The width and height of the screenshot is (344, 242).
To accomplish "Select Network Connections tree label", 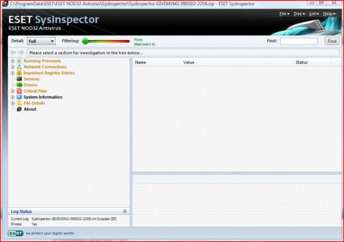I will pyautogui.click(x=45, y=67).
